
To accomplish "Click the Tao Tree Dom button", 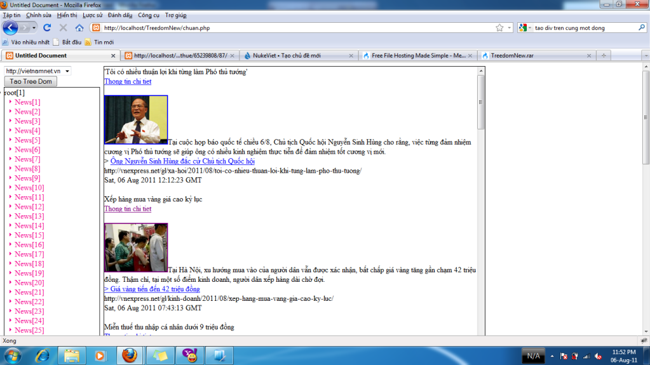I will (x=30, y=81).
